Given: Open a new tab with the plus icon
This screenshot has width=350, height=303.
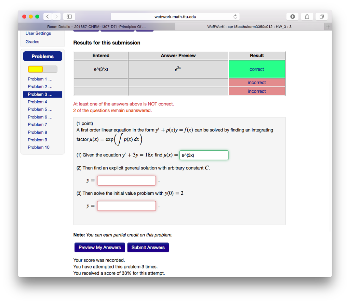Looking at the screenshot, I should (328, 26).
